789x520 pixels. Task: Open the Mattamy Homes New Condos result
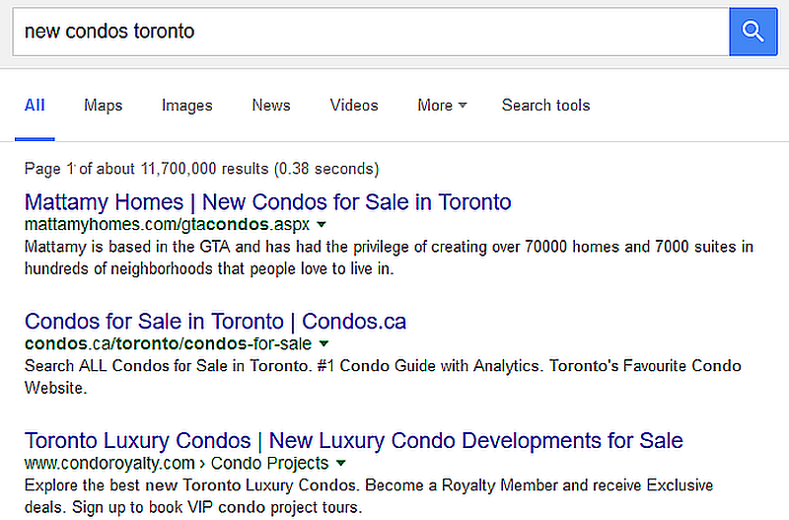pyautogui.click(x=267, y=202)
